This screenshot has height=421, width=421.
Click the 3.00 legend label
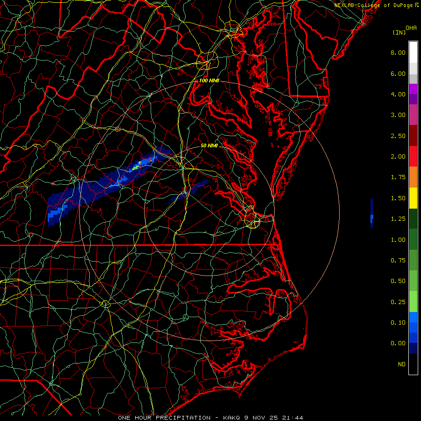click(x=398, y=115)
